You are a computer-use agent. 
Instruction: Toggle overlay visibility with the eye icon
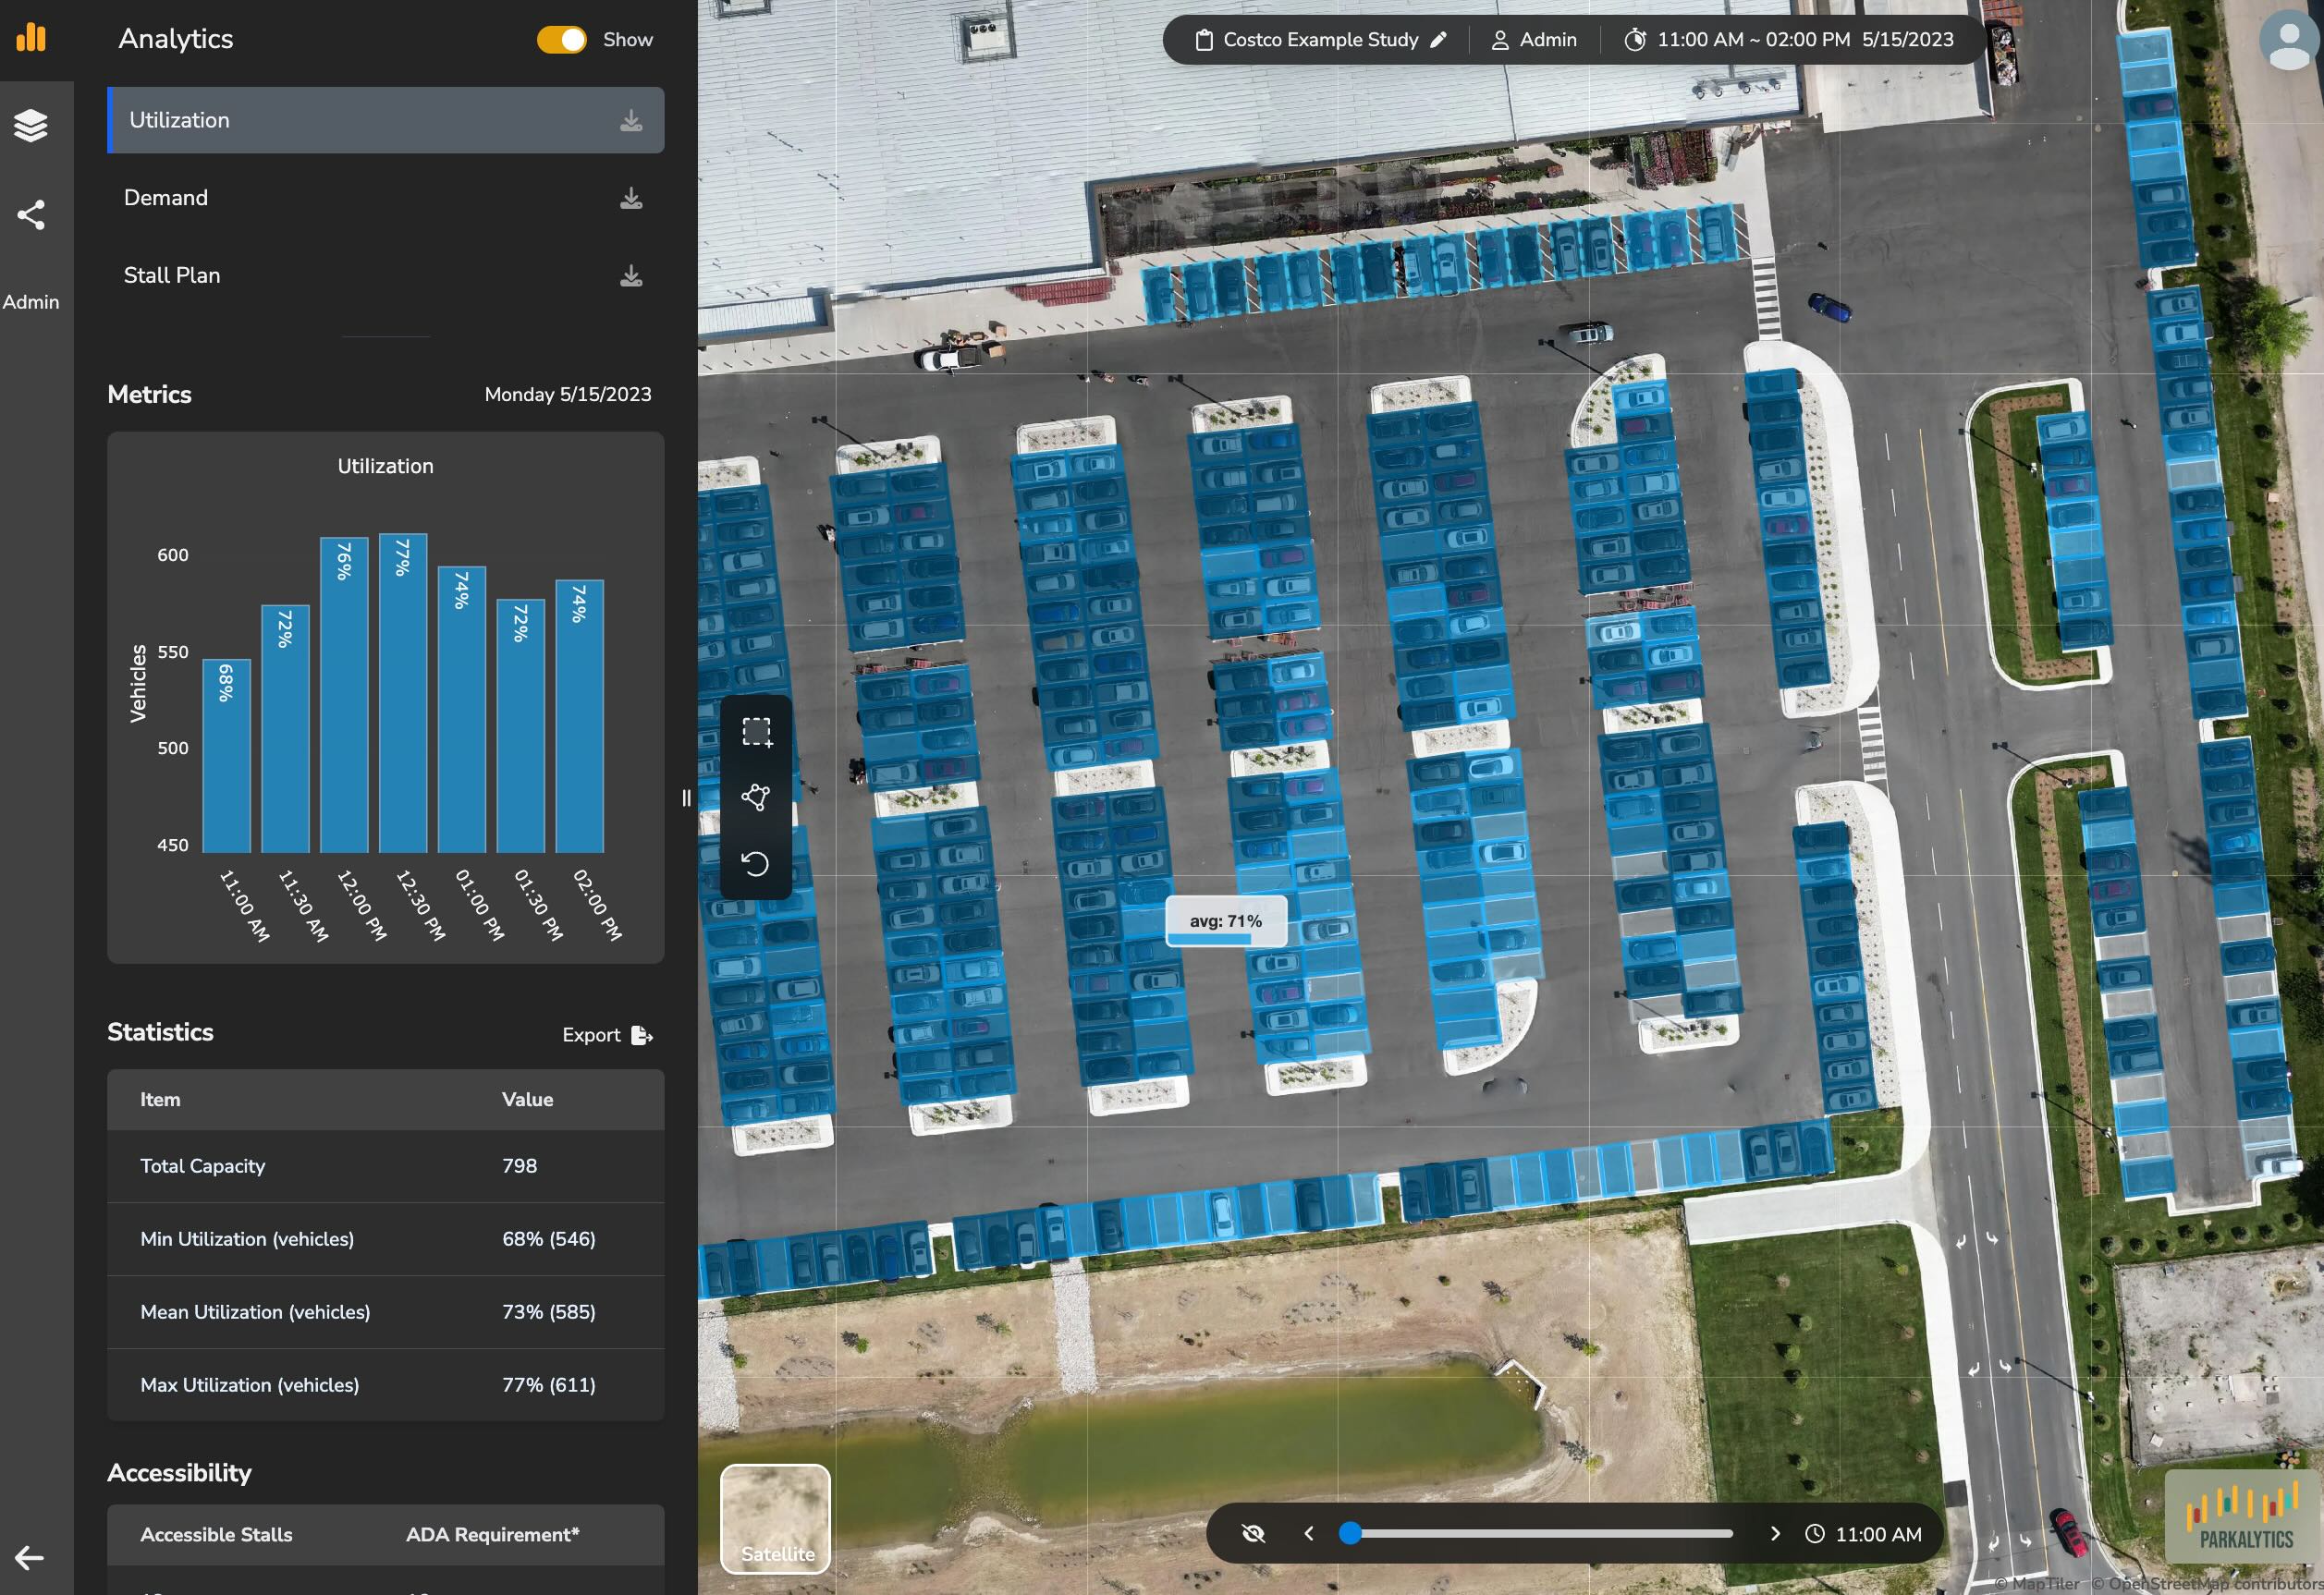1253,1534
